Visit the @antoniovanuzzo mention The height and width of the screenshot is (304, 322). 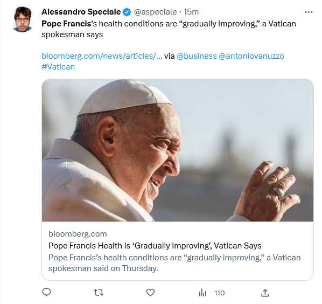(251, 56)
